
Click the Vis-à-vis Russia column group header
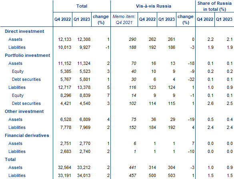154,6
